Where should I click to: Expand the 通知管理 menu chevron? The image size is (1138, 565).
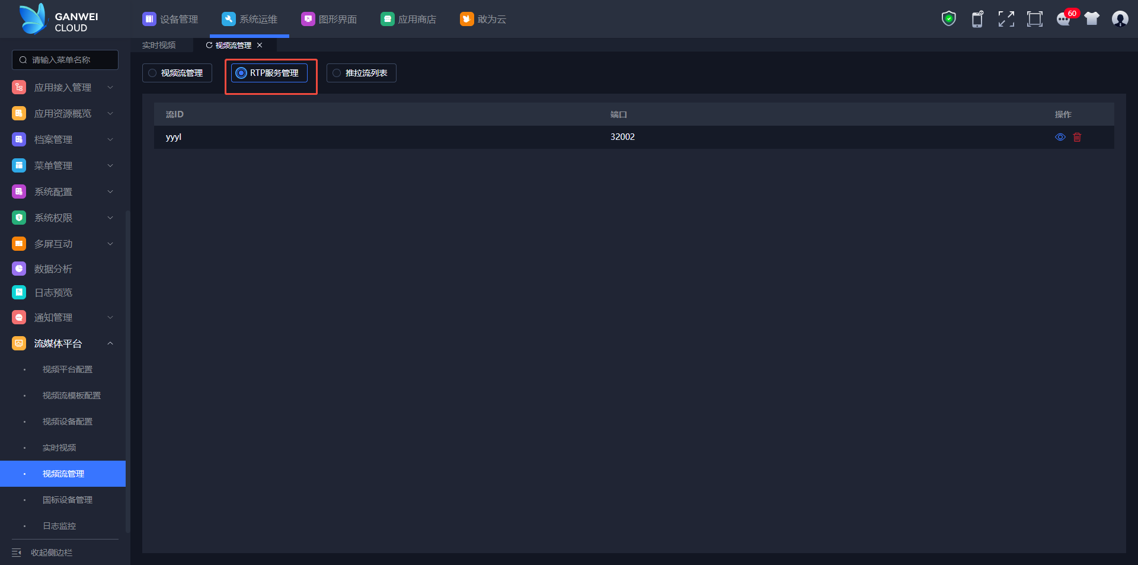point(110,317)
